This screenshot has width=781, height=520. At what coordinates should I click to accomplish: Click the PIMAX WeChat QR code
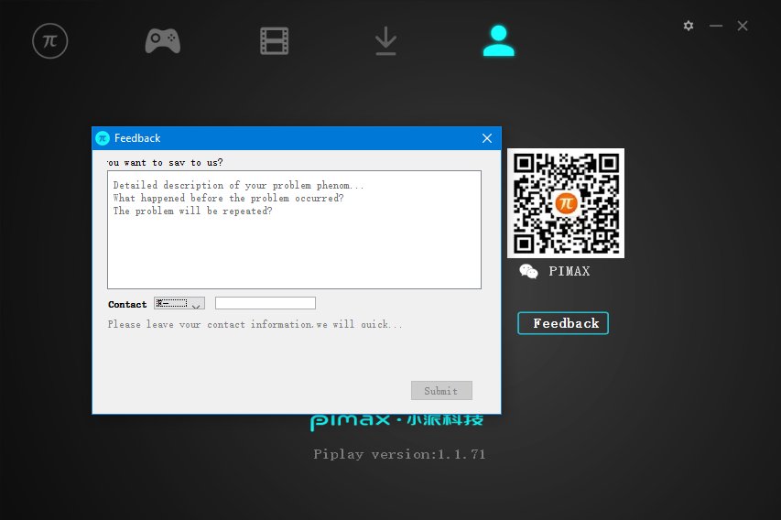[565, 203]
